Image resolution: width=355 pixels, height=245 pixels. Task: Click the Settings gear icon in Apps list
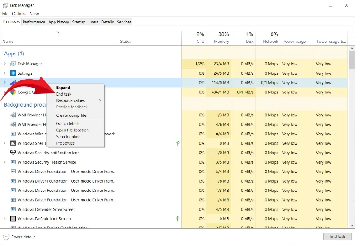pyautogui.click(x=13, y=73)
